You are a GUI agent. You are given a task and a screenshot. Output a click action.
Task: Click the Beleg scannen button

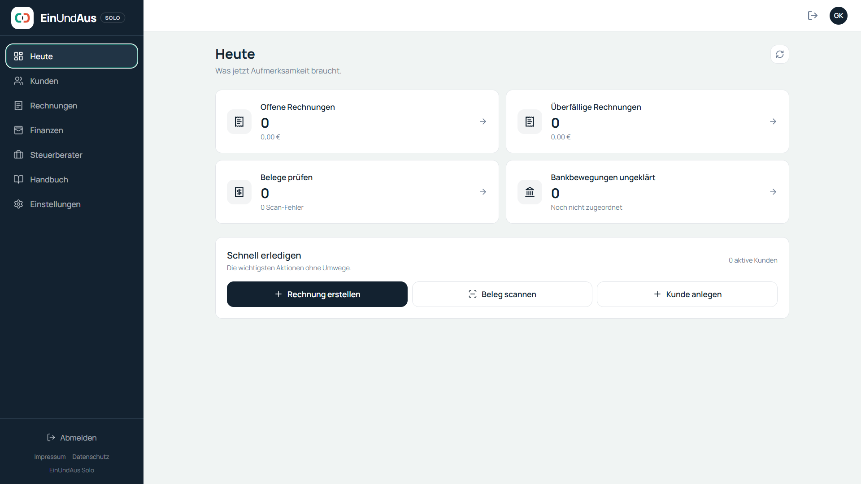coord(502,294)
